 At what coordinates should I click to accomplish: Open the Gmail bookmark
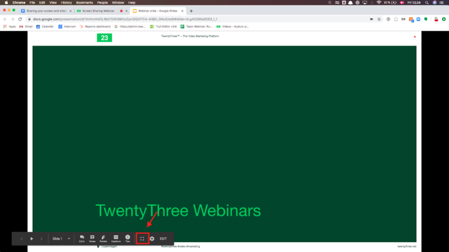26,27
